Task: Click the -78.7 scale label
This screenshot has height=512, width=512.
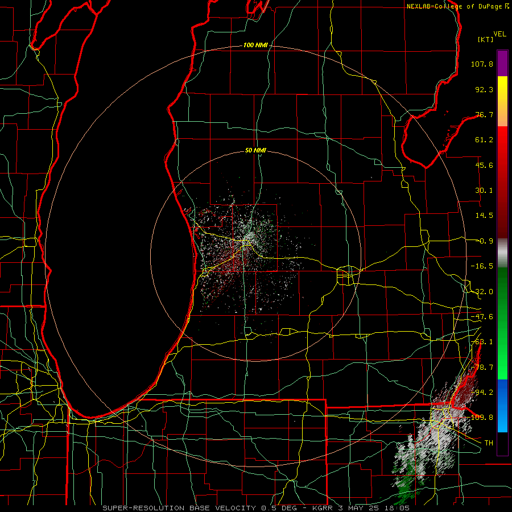Action: coord(482,368)
